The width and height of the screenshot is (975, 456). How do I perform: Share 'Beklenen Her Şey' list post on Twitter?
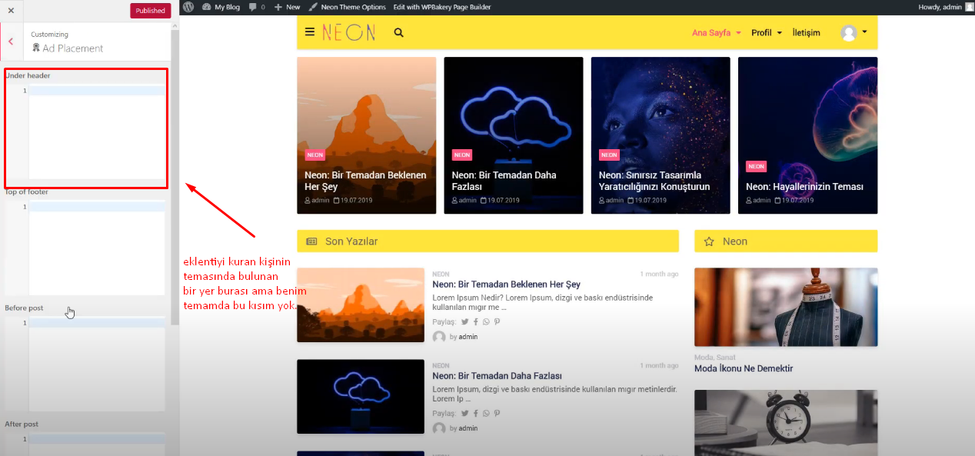tap(464, 322)
